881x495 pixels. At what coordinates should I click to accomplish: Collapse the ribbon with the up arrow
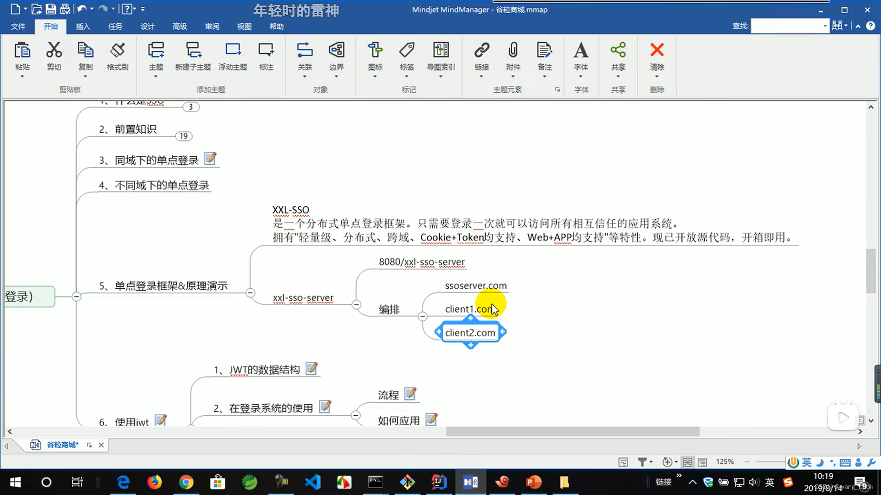858,26
